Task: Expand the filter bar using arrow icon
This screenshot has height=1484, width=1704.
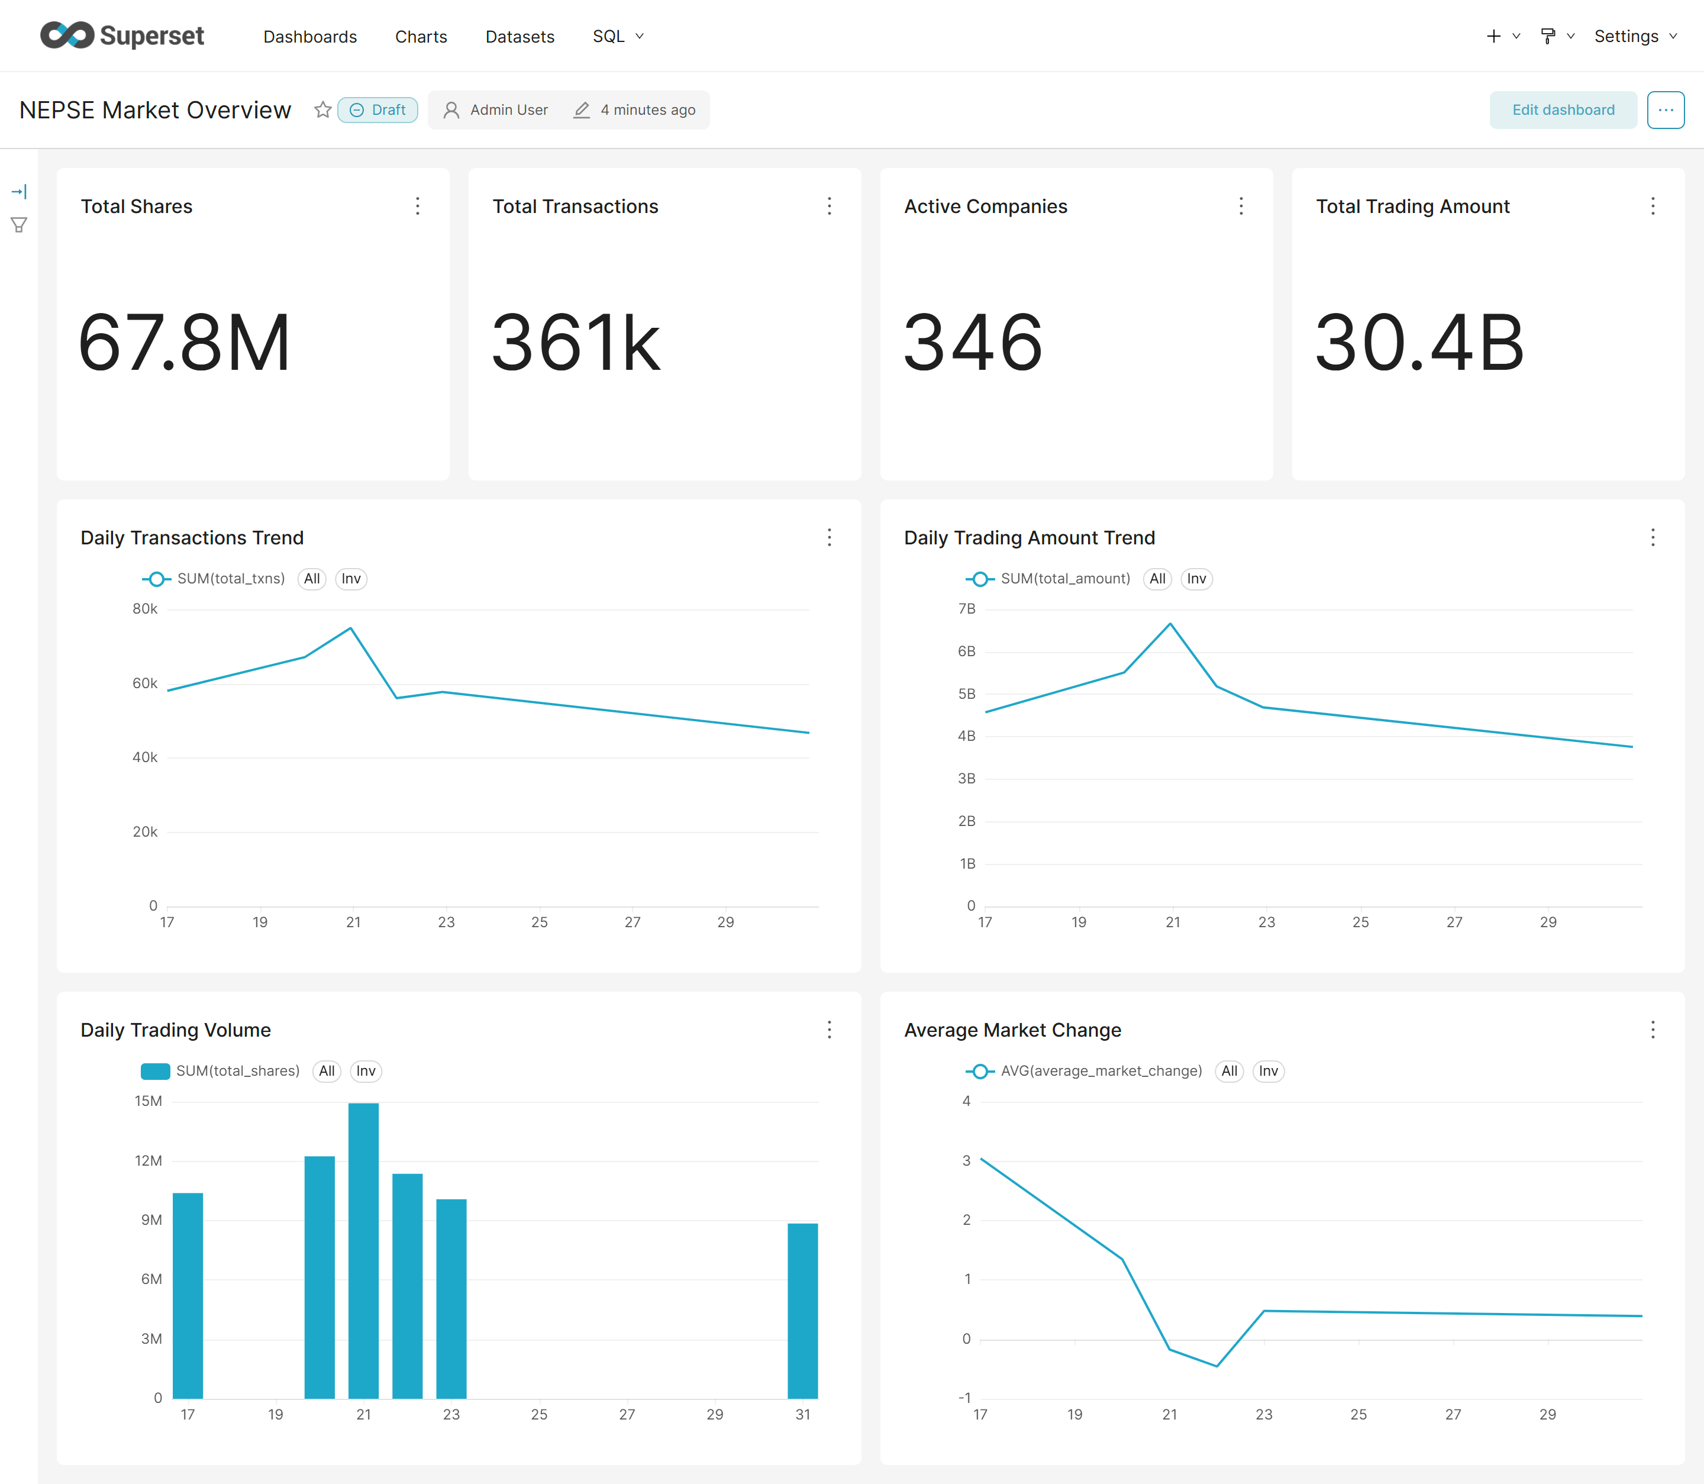Action: [19, 191]
